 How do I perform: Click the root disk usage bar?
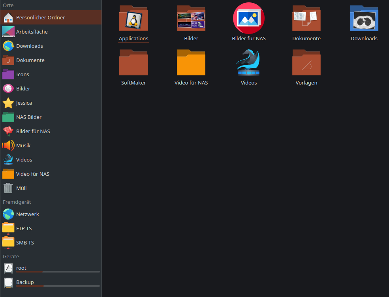pyautogui.click(x=58, y=272)
